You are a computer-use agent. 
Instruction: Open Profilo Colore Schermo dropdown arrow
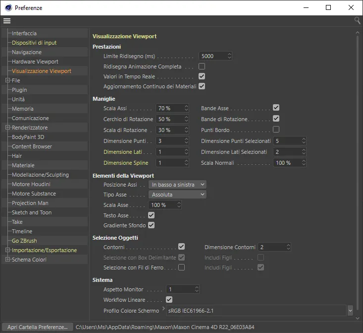coord(350,311)
